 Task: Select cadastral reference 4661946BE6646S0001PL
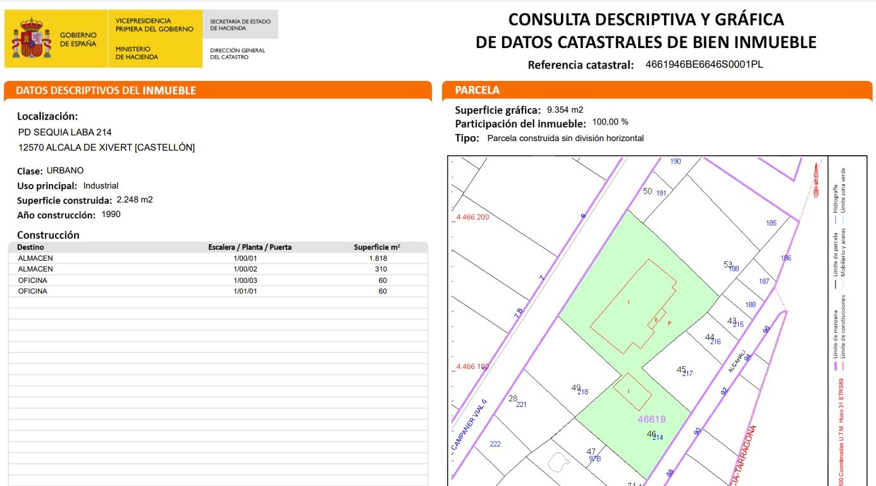[x=705, y=64]
